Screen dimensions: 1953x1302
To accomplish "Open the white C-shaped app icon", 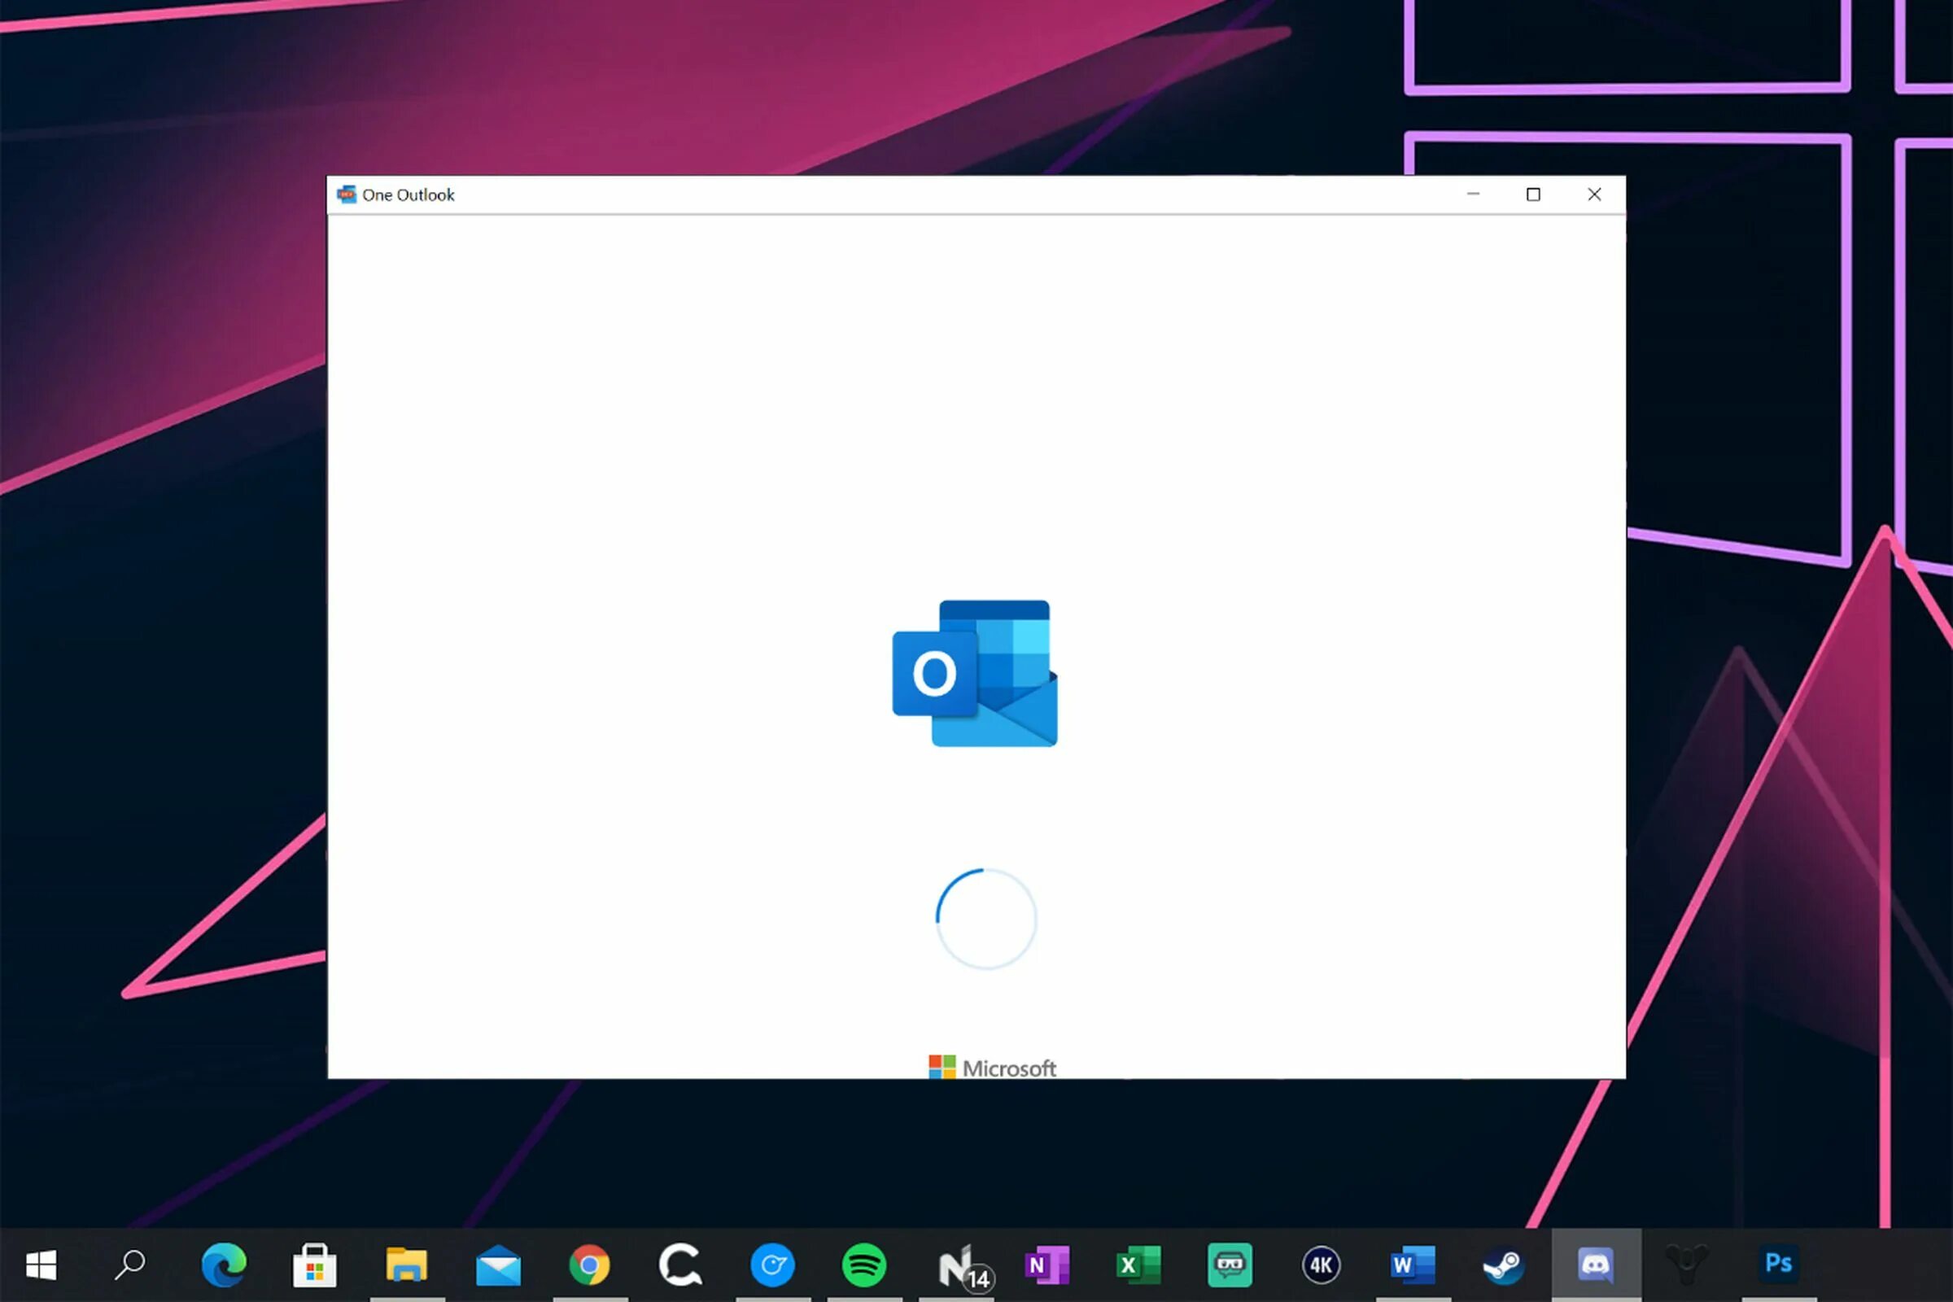I will 680,1265.
